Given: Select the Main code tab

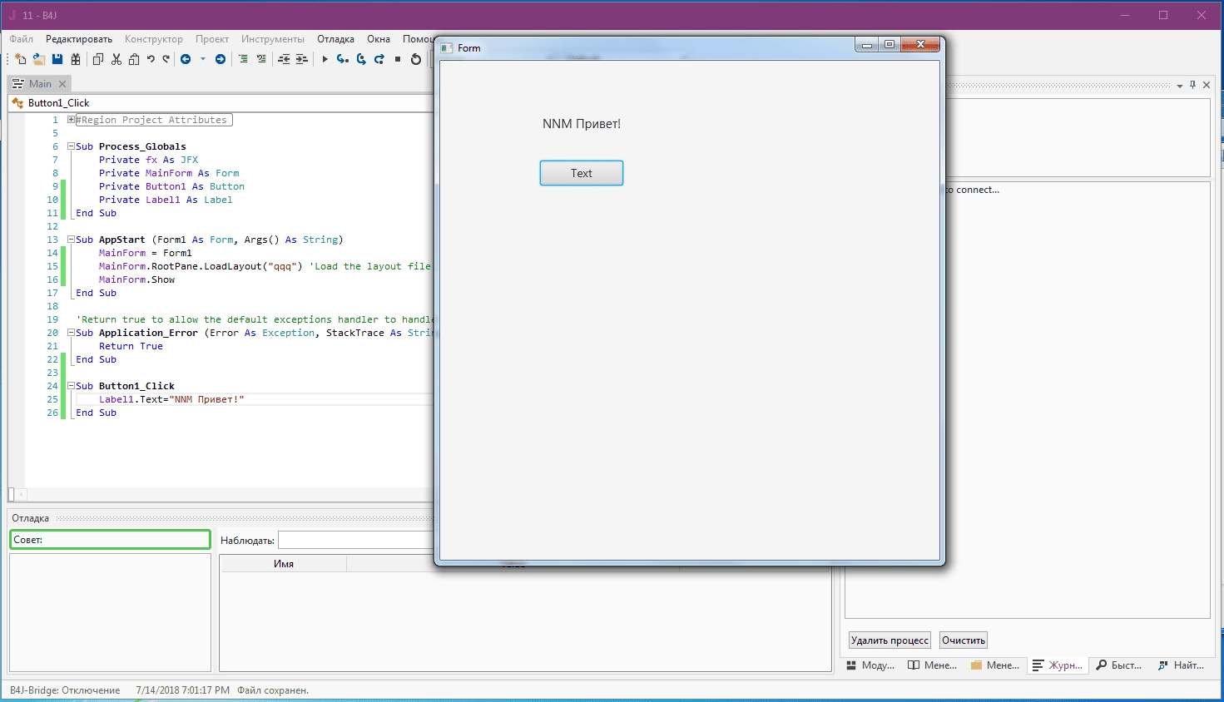Looking at the screenshot, I should [x=39, y=84].
